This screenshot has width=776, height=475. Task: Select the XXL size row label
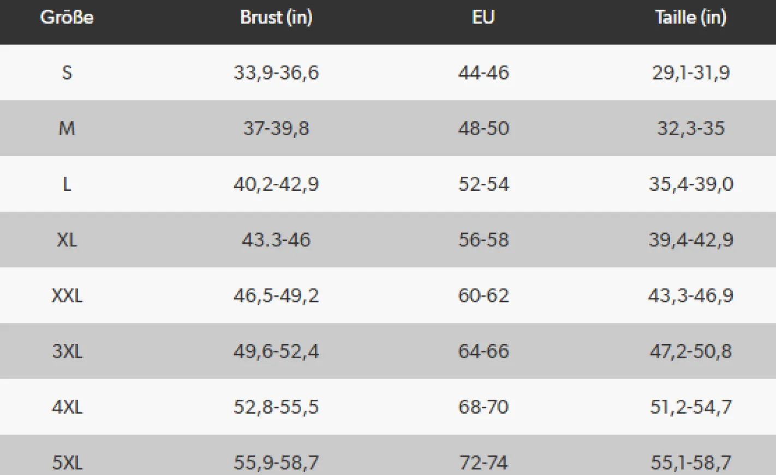click(67, 296)
